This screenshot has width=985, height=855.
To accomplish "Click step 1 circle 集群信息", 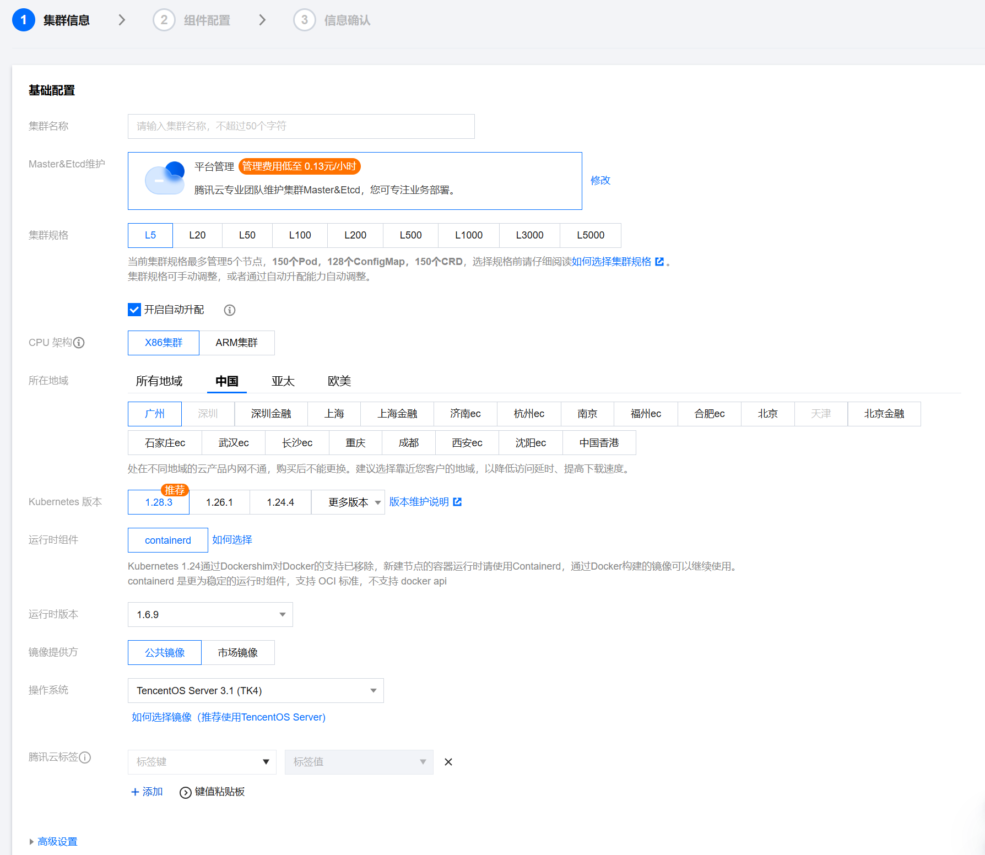I will pyautogui.click(x=24, y=20).
